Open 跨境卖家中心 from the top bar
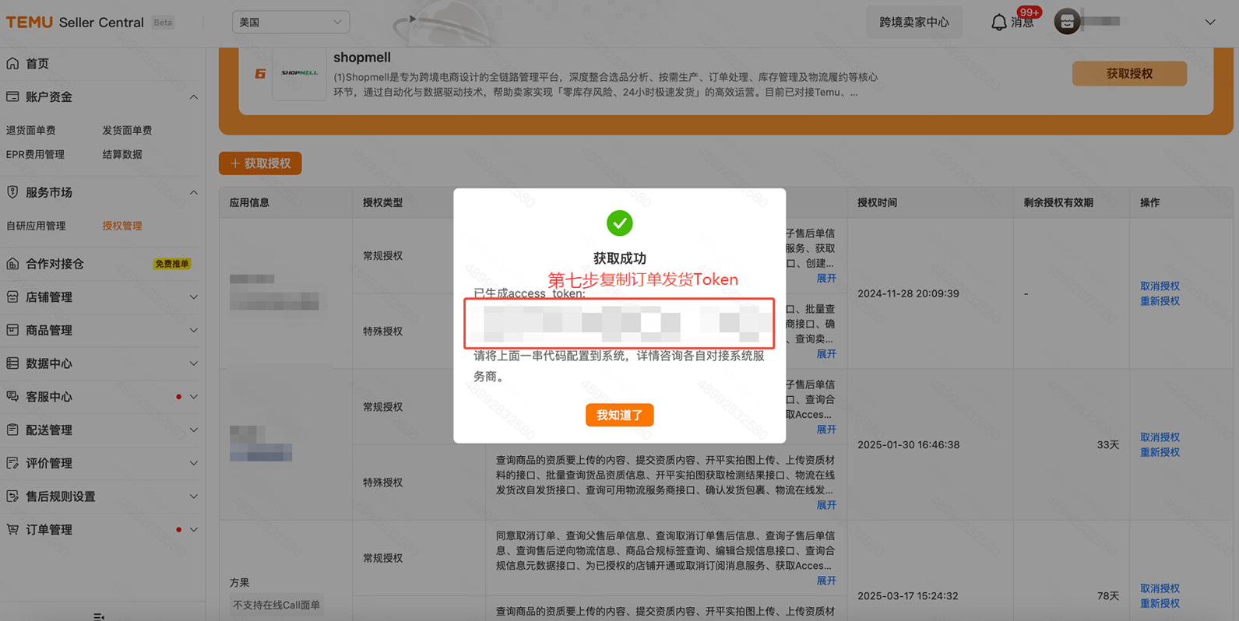Image resolution: width=1239 pixels, height=621 pixels. click(x=914, y=22)
